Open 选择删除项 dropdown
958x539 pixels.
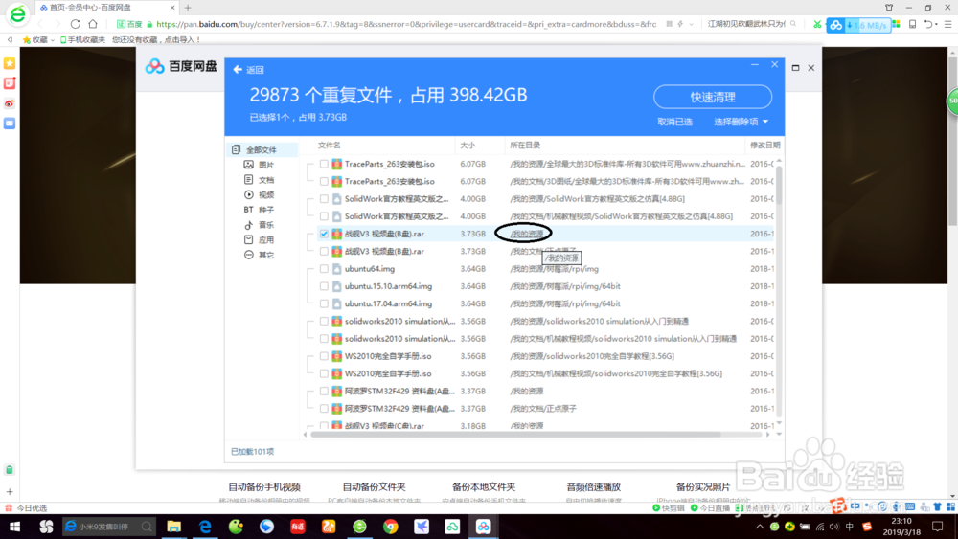(x=741, y=122)
